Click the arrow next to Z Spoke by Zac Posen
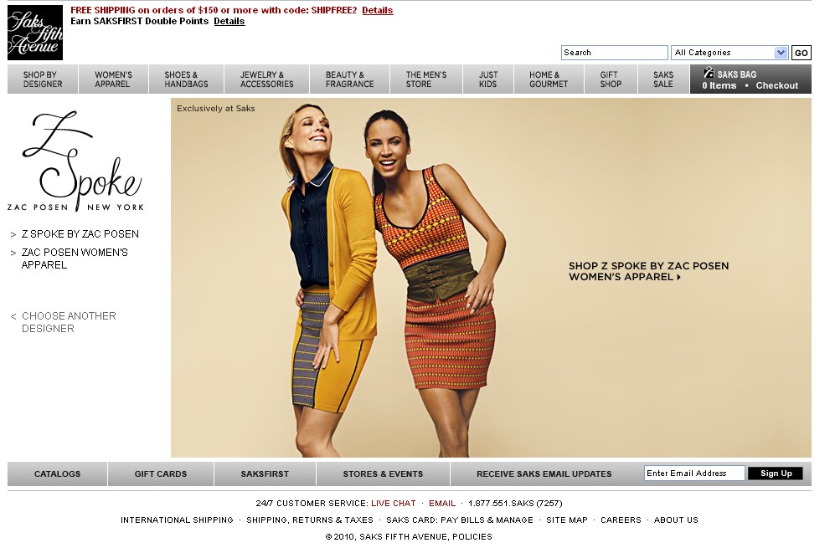 click(x=12, y=234)
